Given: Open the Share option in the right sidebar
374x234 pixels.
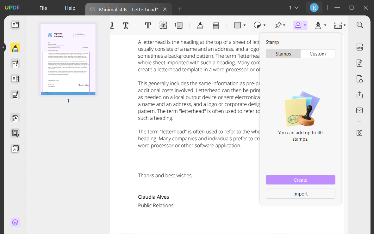Looking at the screenshot, I should tap(360, 95).
